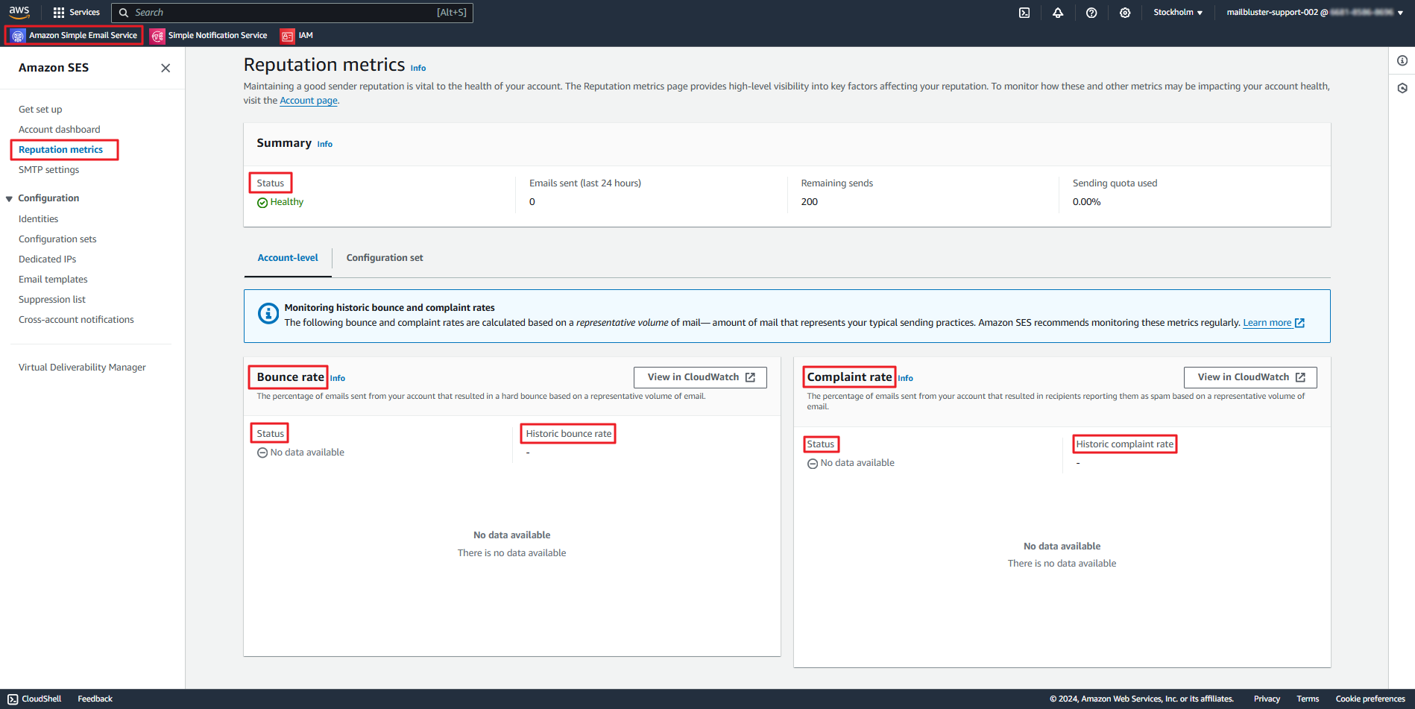Collapse the Configuration section in sidebar
The height and width of the screenshot is (709, 1415).
pos(10,198)
